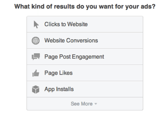
Task: Click the ads results question heading
Action: pos(85,7)
